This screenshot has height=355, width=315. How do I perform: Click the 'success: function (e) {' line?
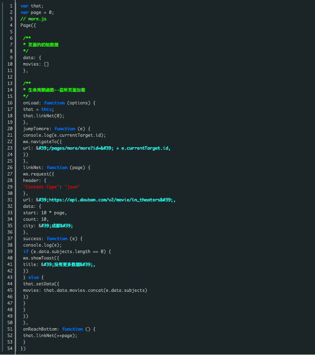click(x=53, y=239)
